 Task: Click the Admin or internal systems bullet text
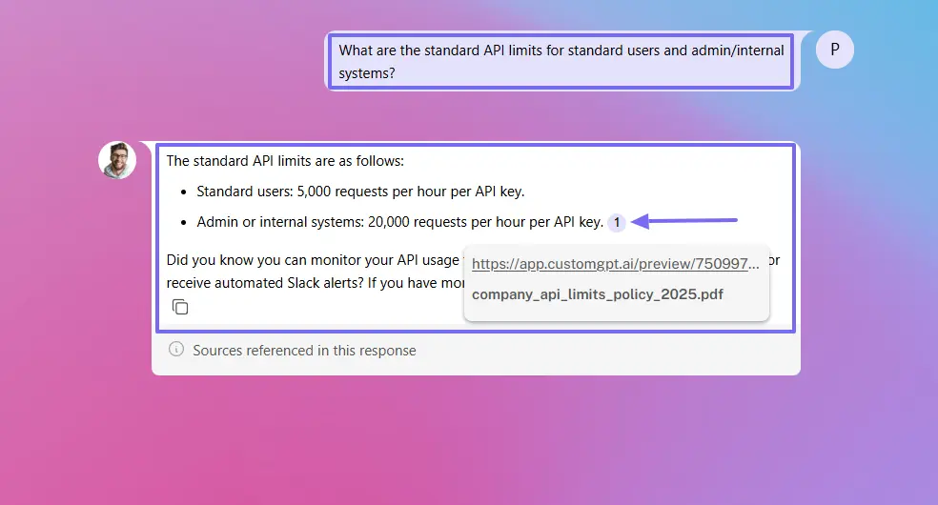[x=400, y=222]
